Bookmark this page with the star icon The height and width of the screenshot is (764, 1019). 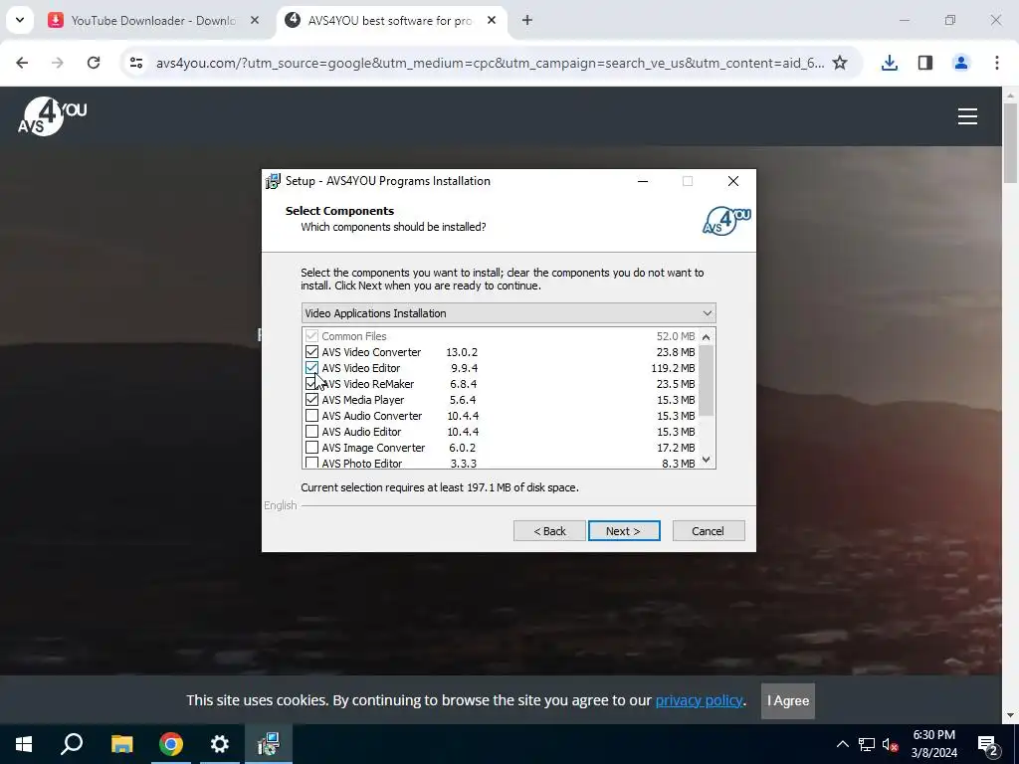coord(840,63)
